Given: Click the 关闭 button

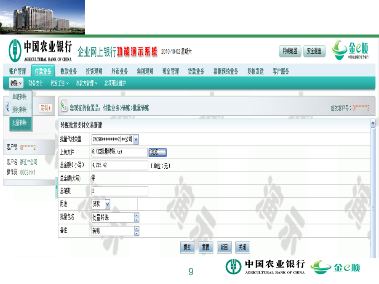Looking at the screenshot, I should tap(243, 247).
